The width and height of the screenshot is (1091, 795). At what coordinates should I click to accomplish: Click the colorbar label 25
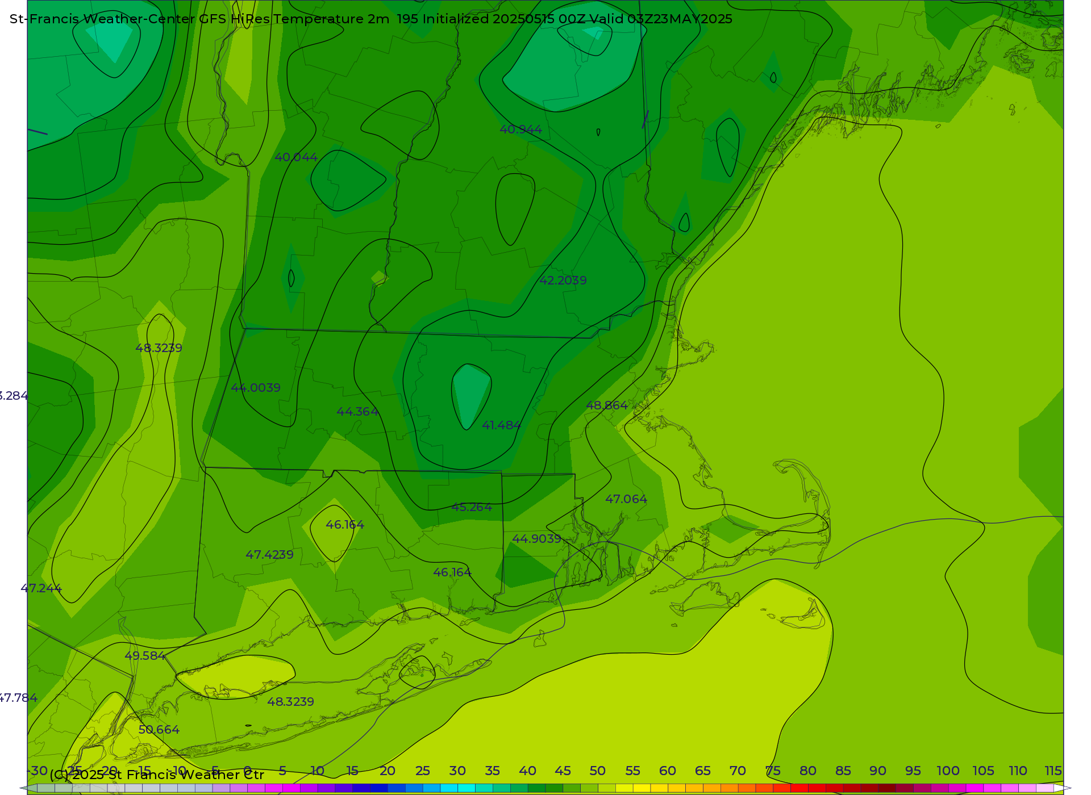click(423, 771)
